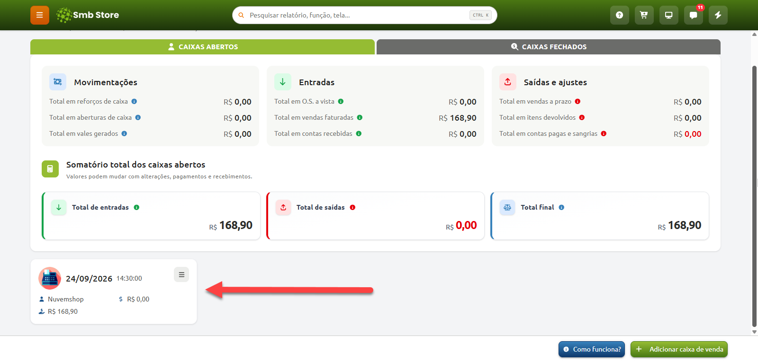Open options menu on 24/09/2026 caixa card

(x=181, y=274)
